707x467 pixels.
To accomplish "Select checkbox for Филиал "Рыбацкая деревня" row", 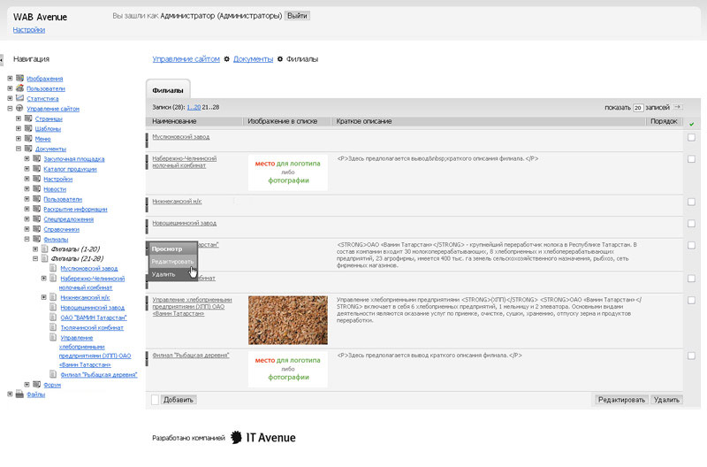I will (x=691, y=357).
